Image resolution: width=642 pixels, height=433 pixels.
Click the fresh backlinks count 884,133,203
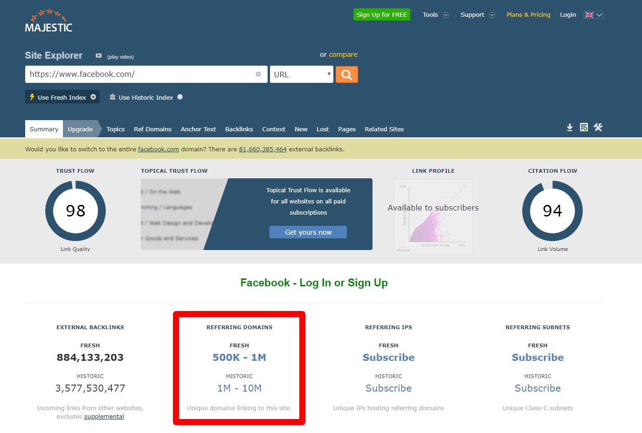tap(90, 357)
